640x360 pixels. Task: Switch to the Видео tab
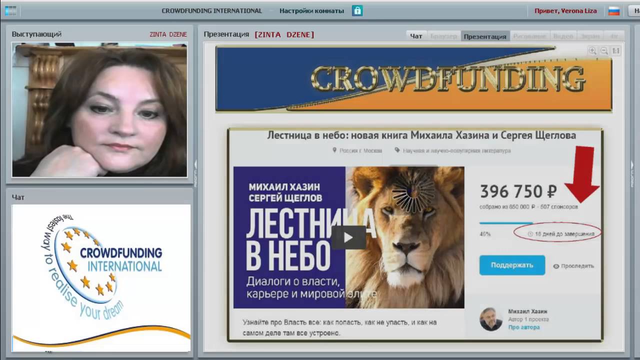click(x=563, y=36)
